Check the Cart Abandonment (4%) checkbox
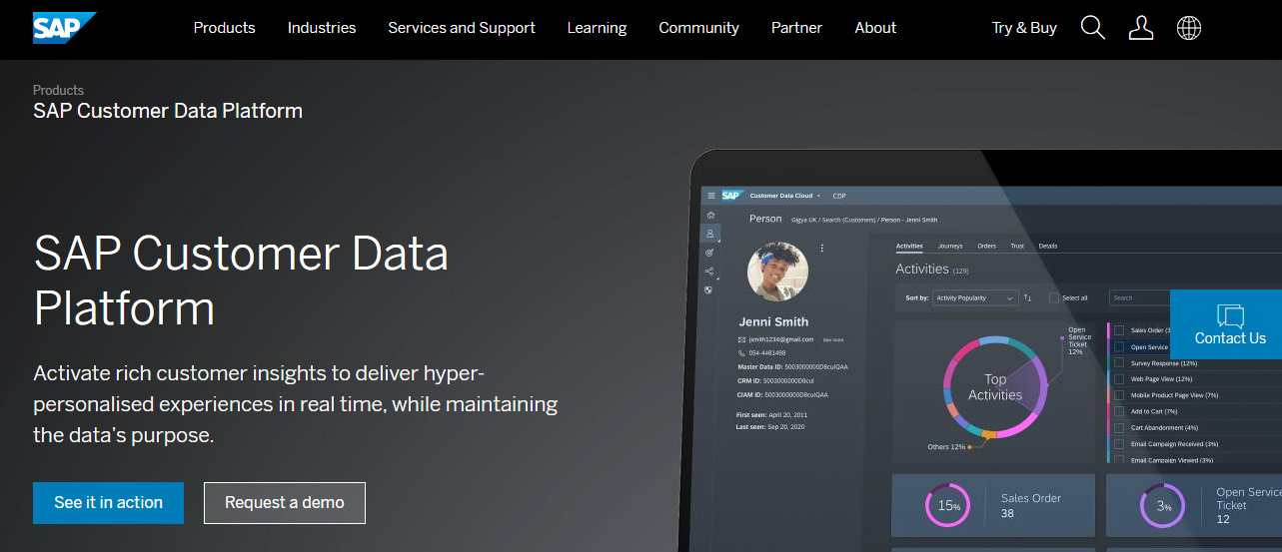This screenshot has width=1282, height=552. [x=1119, y=427]
